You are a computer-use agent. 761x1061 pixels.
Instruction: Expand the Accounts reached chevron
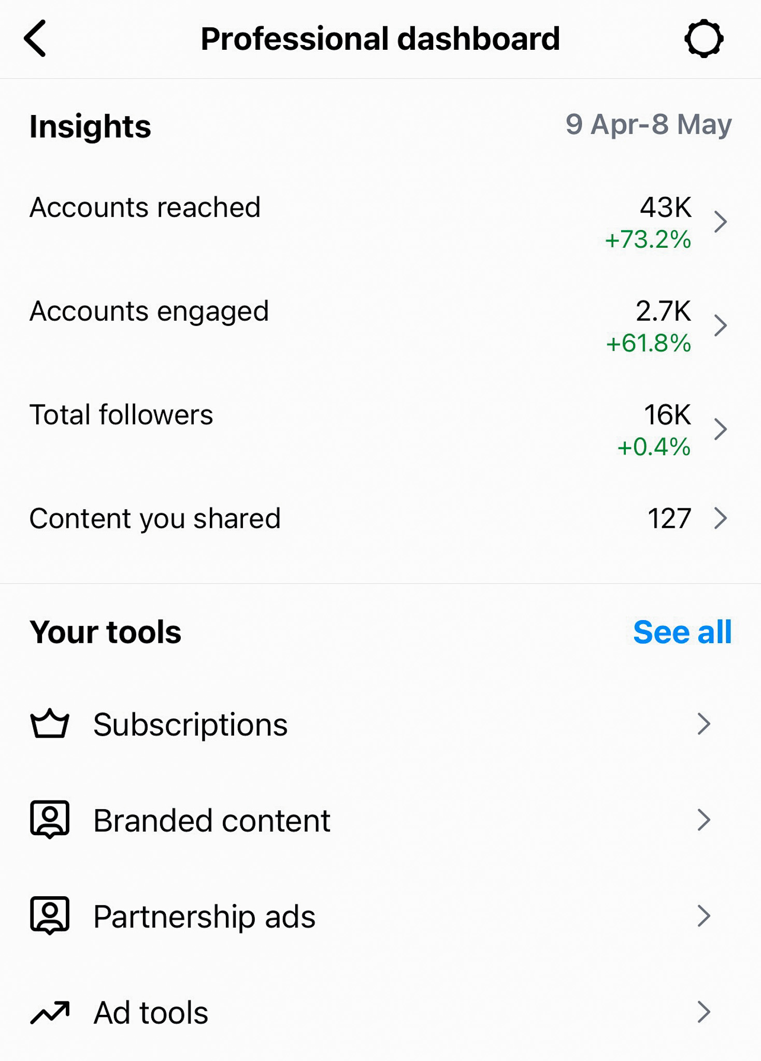point(721,222)
